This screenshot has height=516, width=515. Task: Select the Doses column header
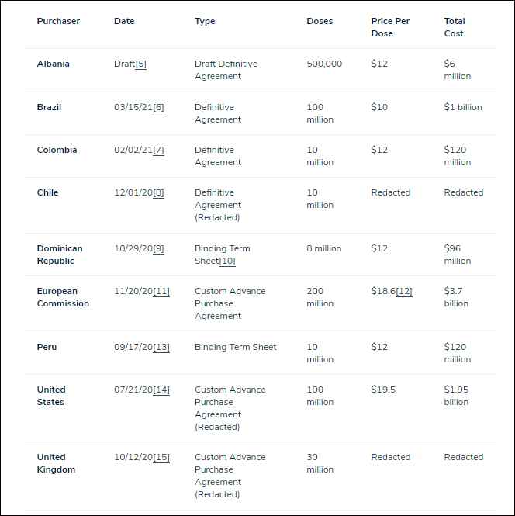point(320,22)
